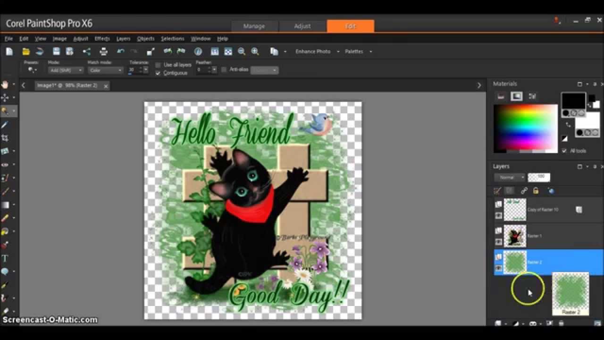This screenshot has height=340, width=604.
Task: Click the Zoom out magnifier icon
Action: (242, 51)
